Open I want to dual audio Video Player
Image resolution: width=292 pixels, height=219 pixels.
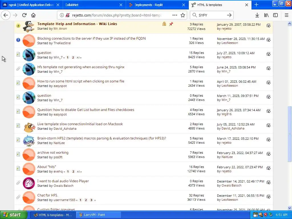point(63,181)
